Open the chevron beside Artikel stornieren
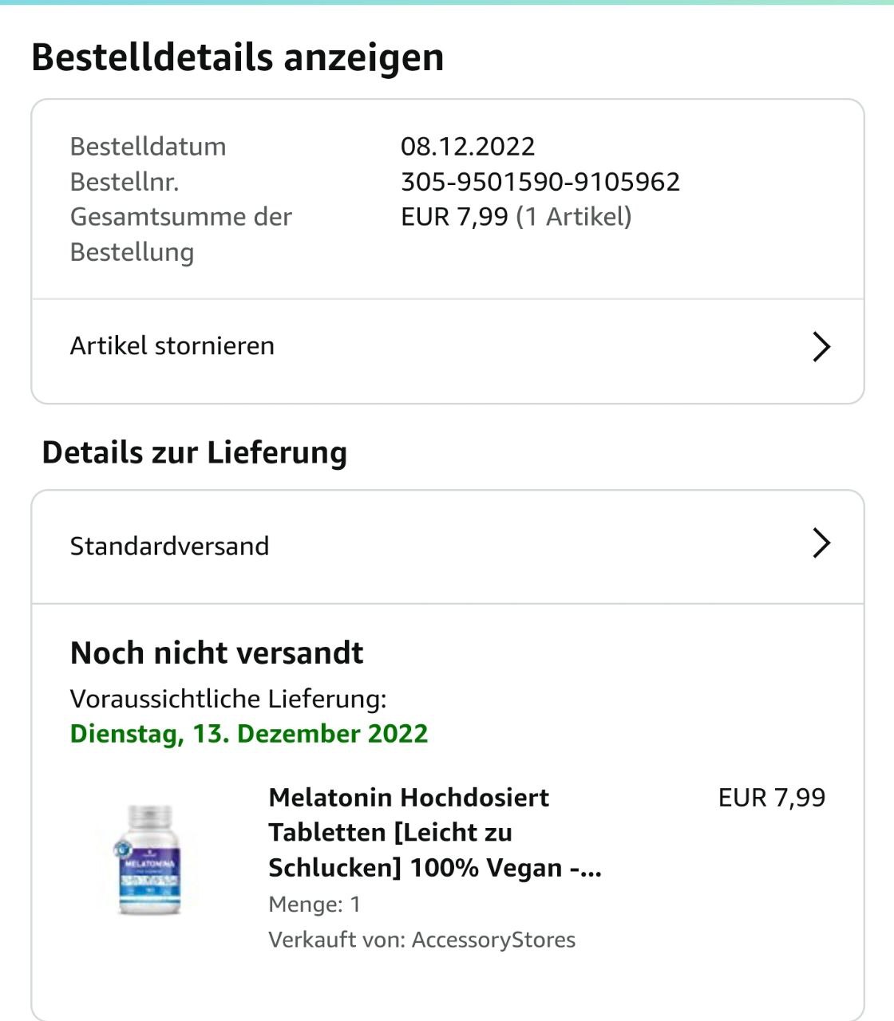The width and height of the screenshot is (894, 1021). pyautogui.click(x=821, y=347)
